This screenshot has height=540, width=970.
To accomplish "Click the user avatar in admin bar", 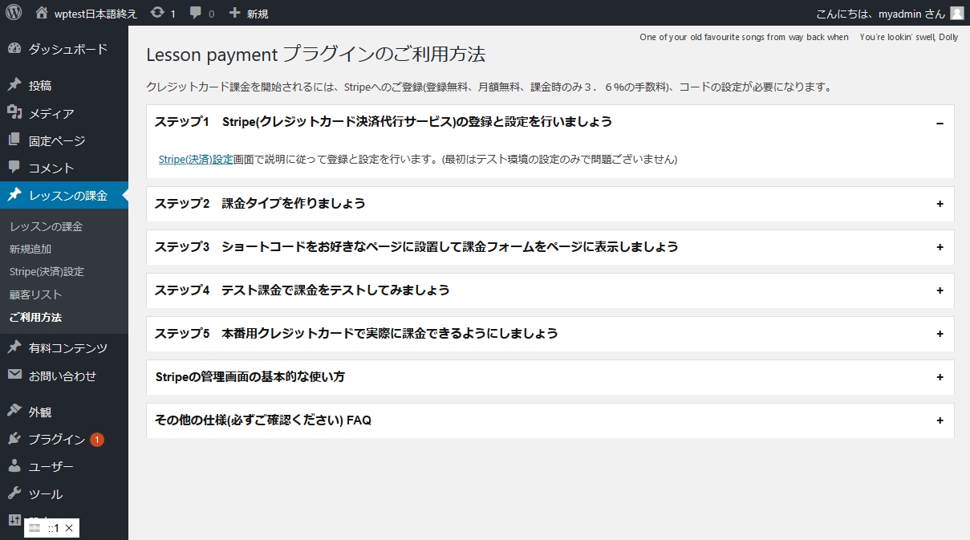I will pyautogui.click(x=956, y=13).
